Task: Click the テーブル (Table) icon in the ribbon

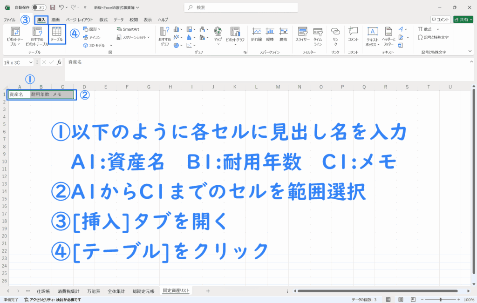Action: (x=57, y=34)
